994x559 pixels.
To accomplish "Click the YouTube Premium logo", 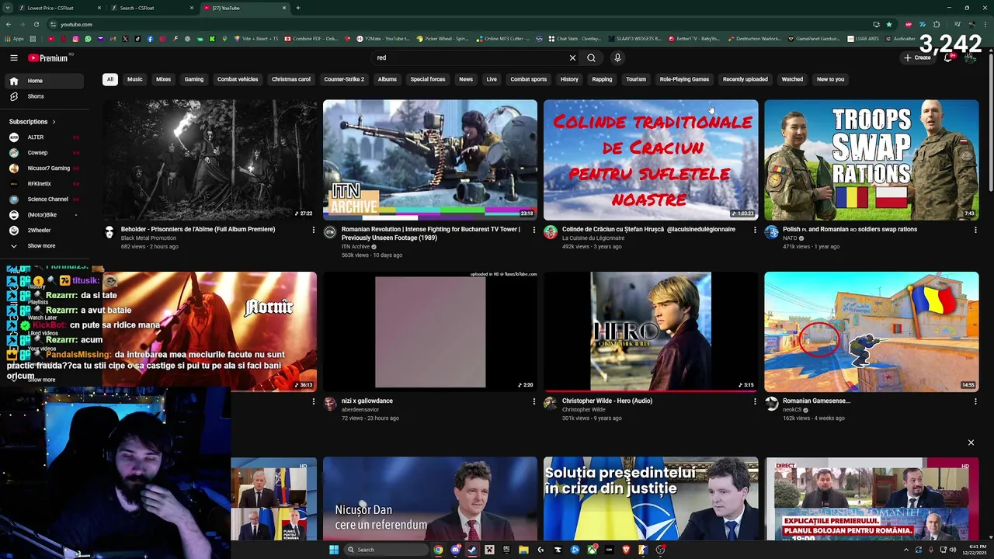I will click(x=49, y=57).
